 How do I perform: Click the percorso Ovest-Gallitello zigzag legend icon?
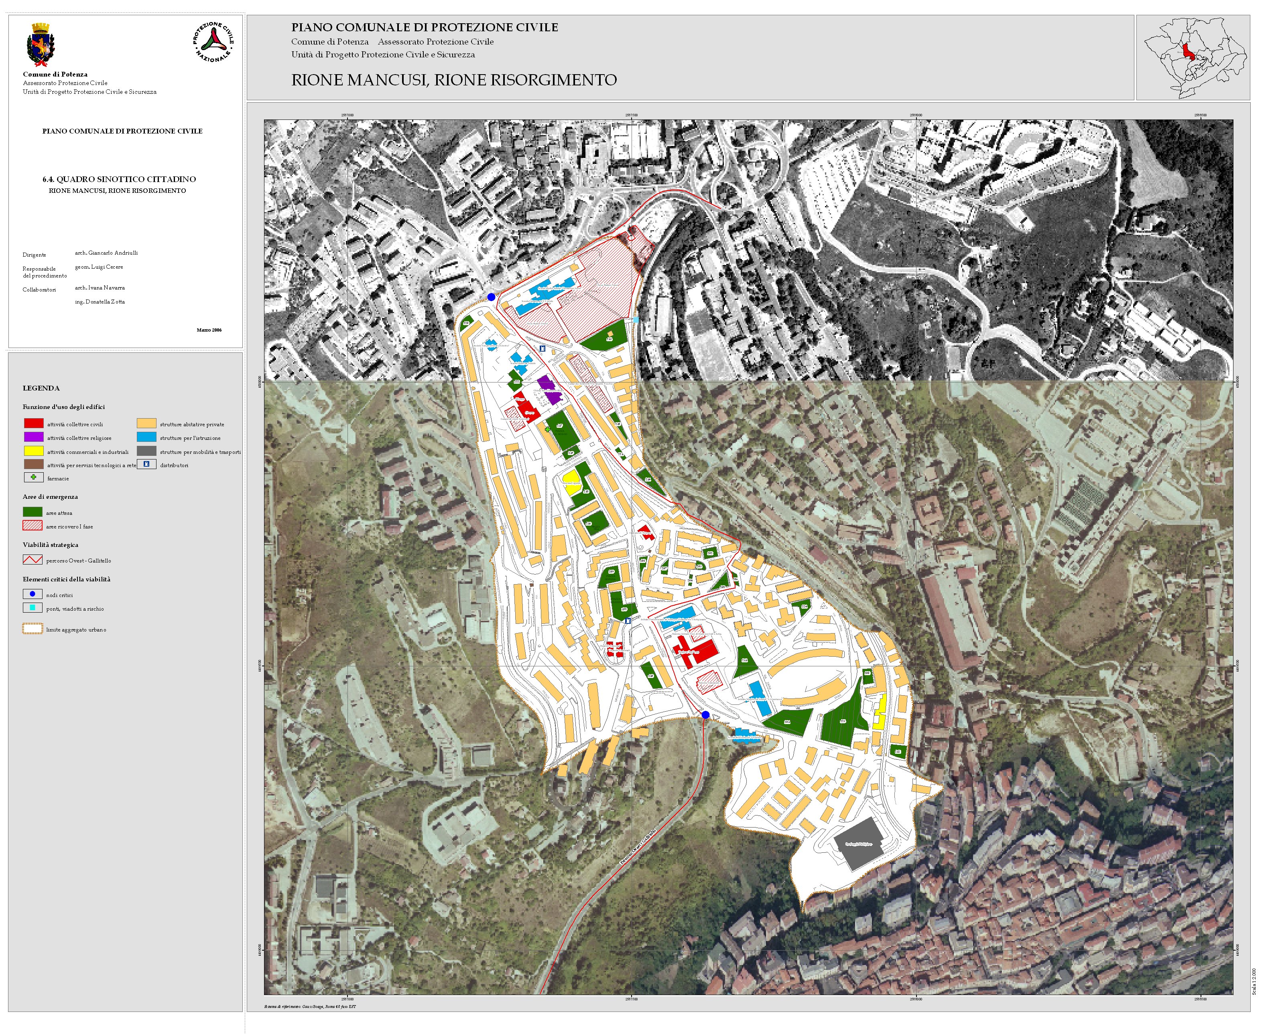tap(32, 560)
